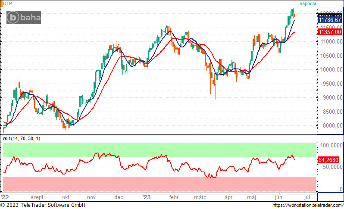Click the rsi1(14, 70, 30, 1) indicator label

click(x=22, y=138)
